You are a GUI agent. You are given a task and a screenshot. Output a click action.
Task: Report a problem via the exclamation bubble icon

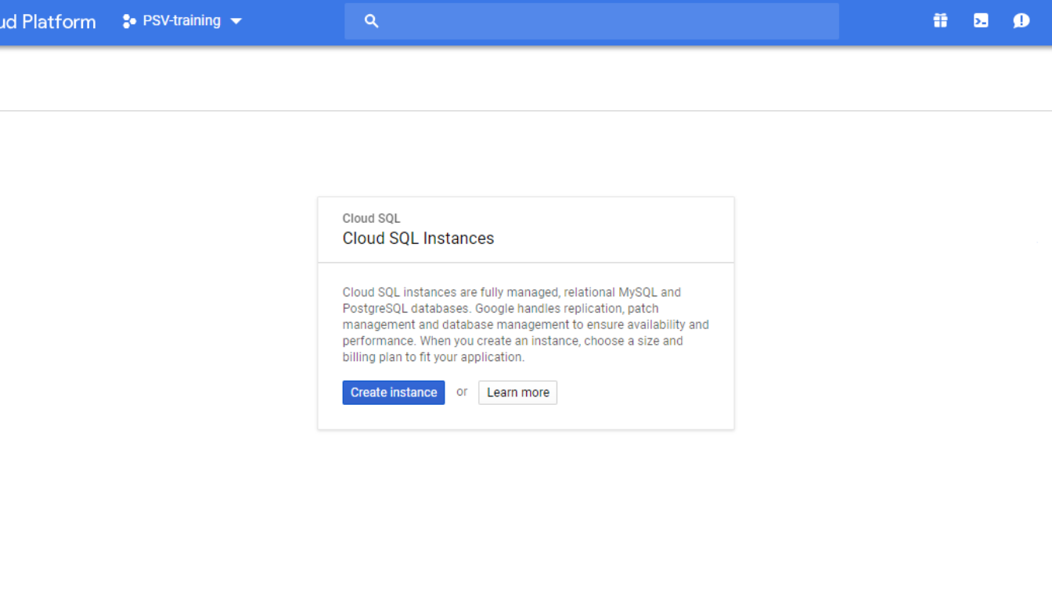[x=1021, y=20]
